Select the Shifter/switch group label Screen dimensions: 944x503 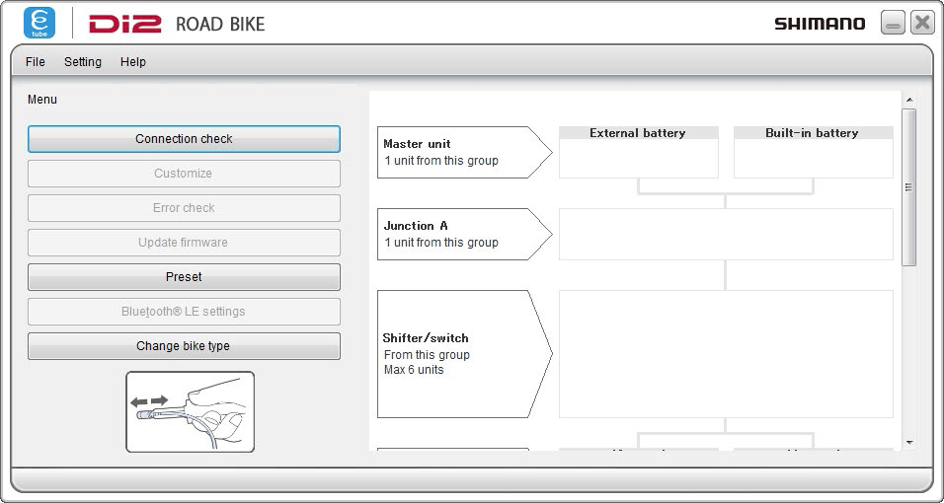click(464, 354)
